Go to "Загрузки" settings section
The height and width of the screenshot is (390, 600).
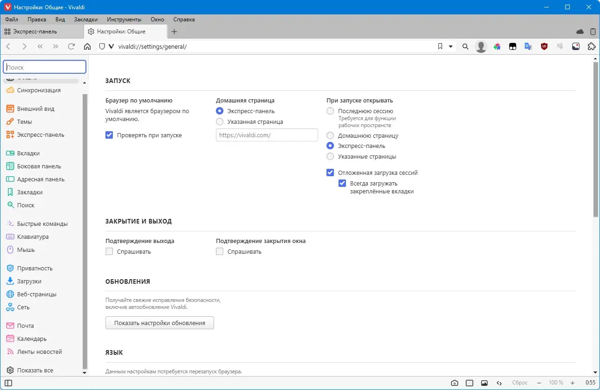tap(29, 281)
